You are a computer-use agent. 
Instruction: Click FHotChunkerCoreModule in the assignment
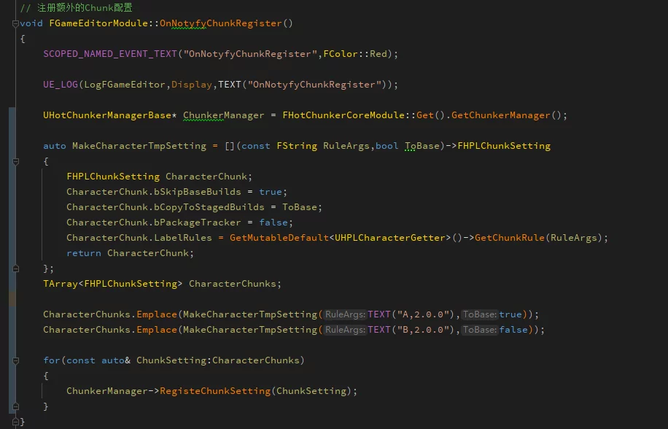pyautogui.click(x=343, y=115)
